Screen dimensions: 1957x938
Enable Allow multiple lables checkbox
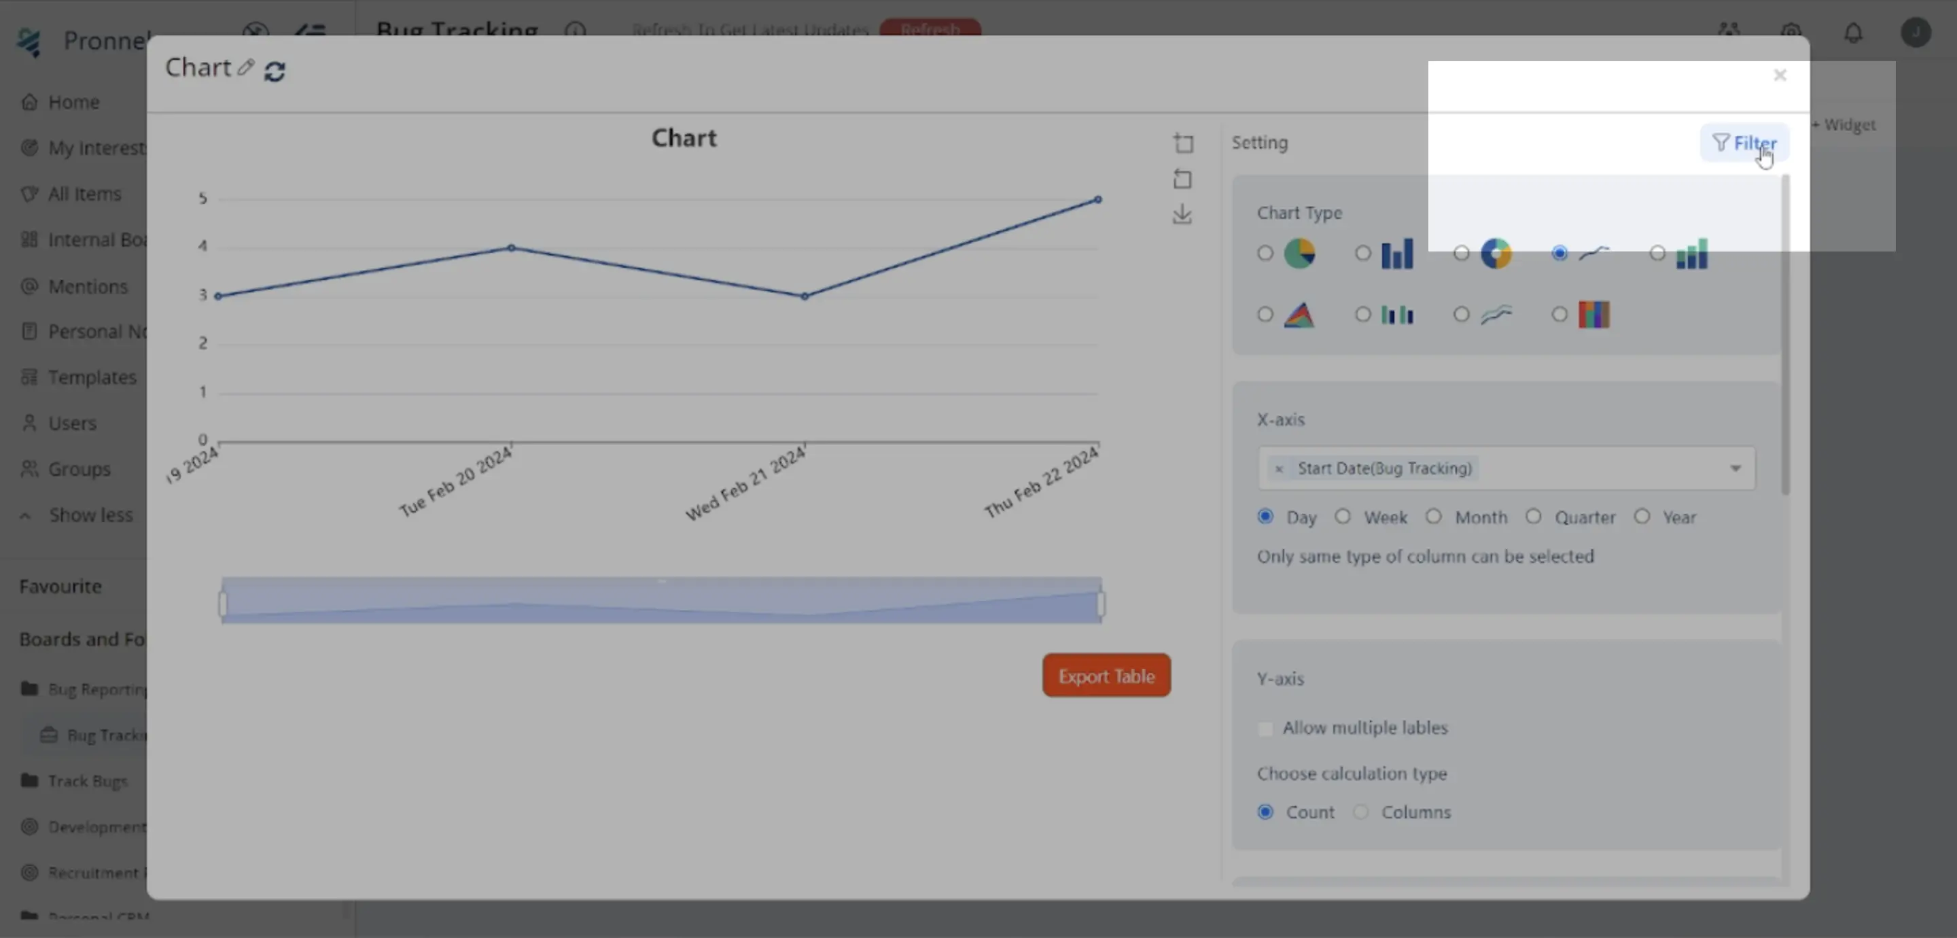1265,728
